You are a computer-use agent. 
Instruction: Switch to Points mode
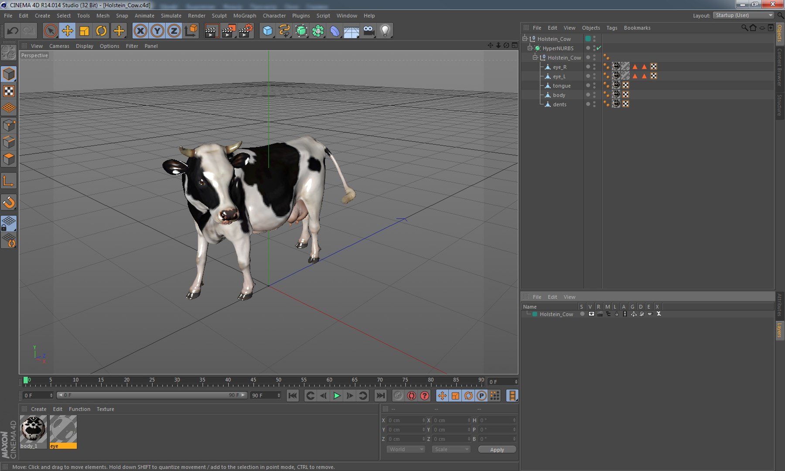(x=9, y=126)
